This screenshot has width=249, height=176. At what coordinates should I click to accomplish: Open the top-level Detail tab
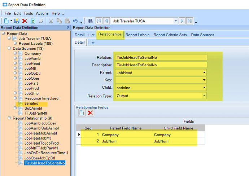80,35
